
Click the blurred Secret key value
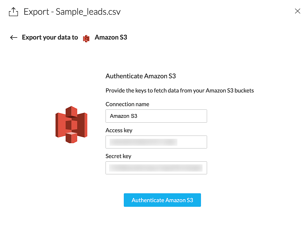pyautogui.click(x=156, y=168)
